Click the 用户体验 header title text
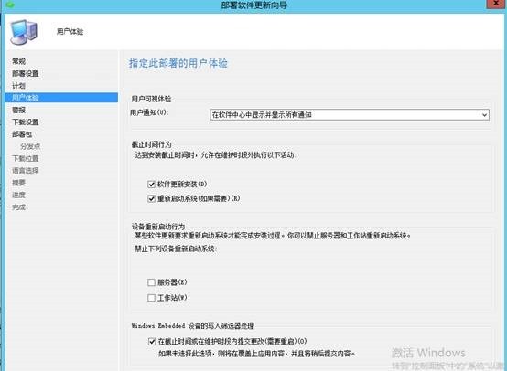 pyautogui.click(x=70, y=31)
